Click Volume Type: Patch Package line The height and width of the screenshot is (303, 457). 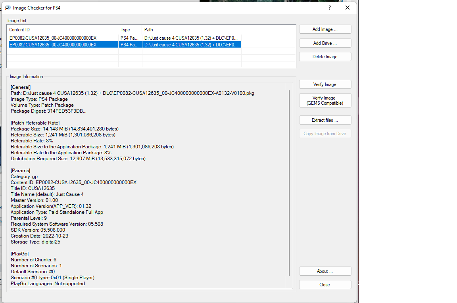tap(42, 105)
